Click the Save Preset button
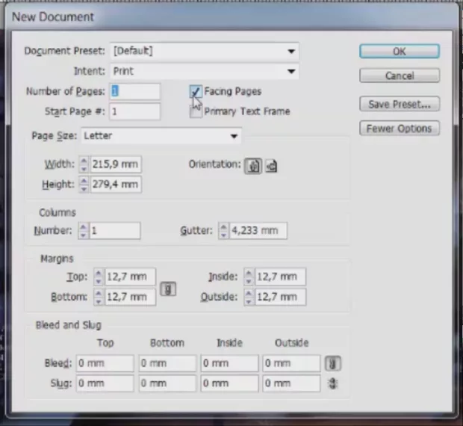Image resolution: width=463 pixels, height=426 pixels. point(399,104)
